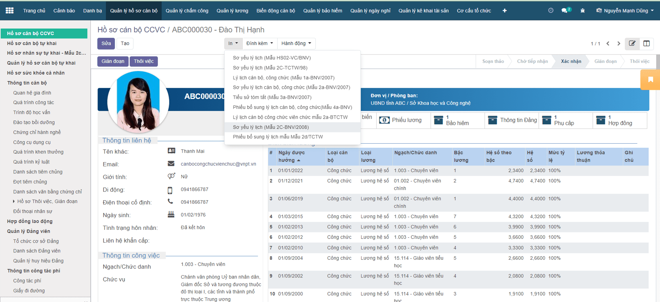Click the bug debug icon
This screenshot has height=302, width=660.
point(582,11)
